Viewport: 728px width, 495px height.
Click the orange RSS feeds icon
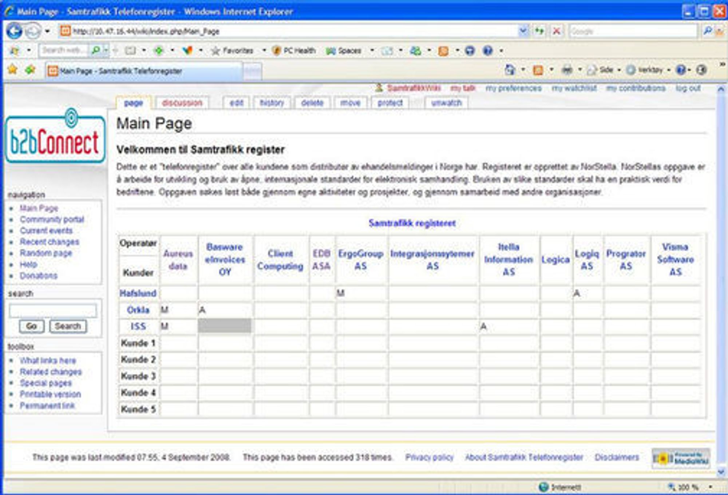coord(538,70)
